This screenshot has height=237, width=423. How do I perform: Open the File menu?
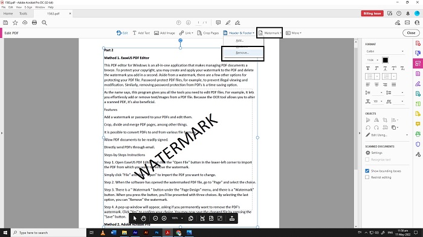coord(4,7)
